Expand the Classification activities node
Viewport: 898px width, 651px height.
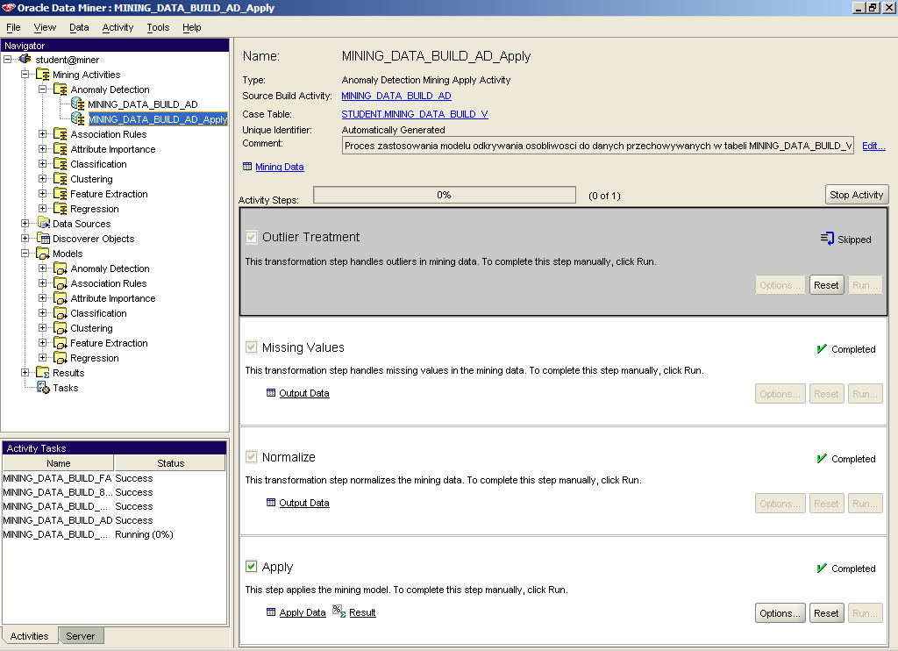point(42,163)
